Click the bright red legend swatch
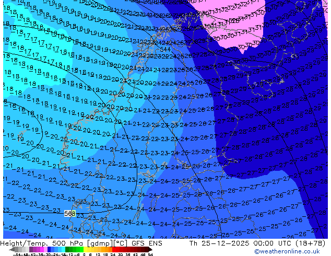This screenshot has width=331, height=256. pyautogui.click(x=114, y=249)
